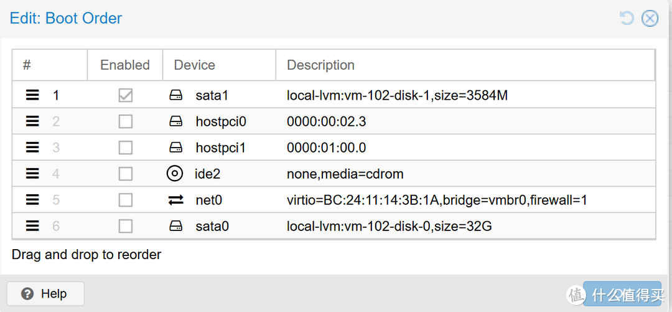The width and height of the screenshot is (672, 312).
Task: Click the Device column header
Action: pyautogui.click(x=194, y=65)
